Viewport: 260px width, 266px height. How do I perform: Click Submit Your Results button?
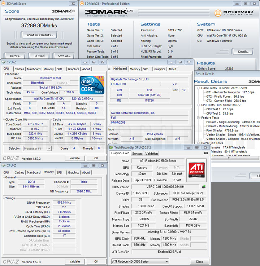click(x=39, y=35)
